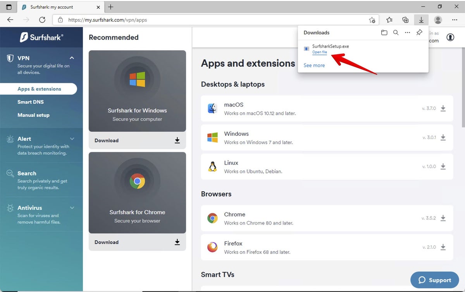Click the Linux penguin icon
The height and width of the screenshot is (292, 465).
[212, 167]
